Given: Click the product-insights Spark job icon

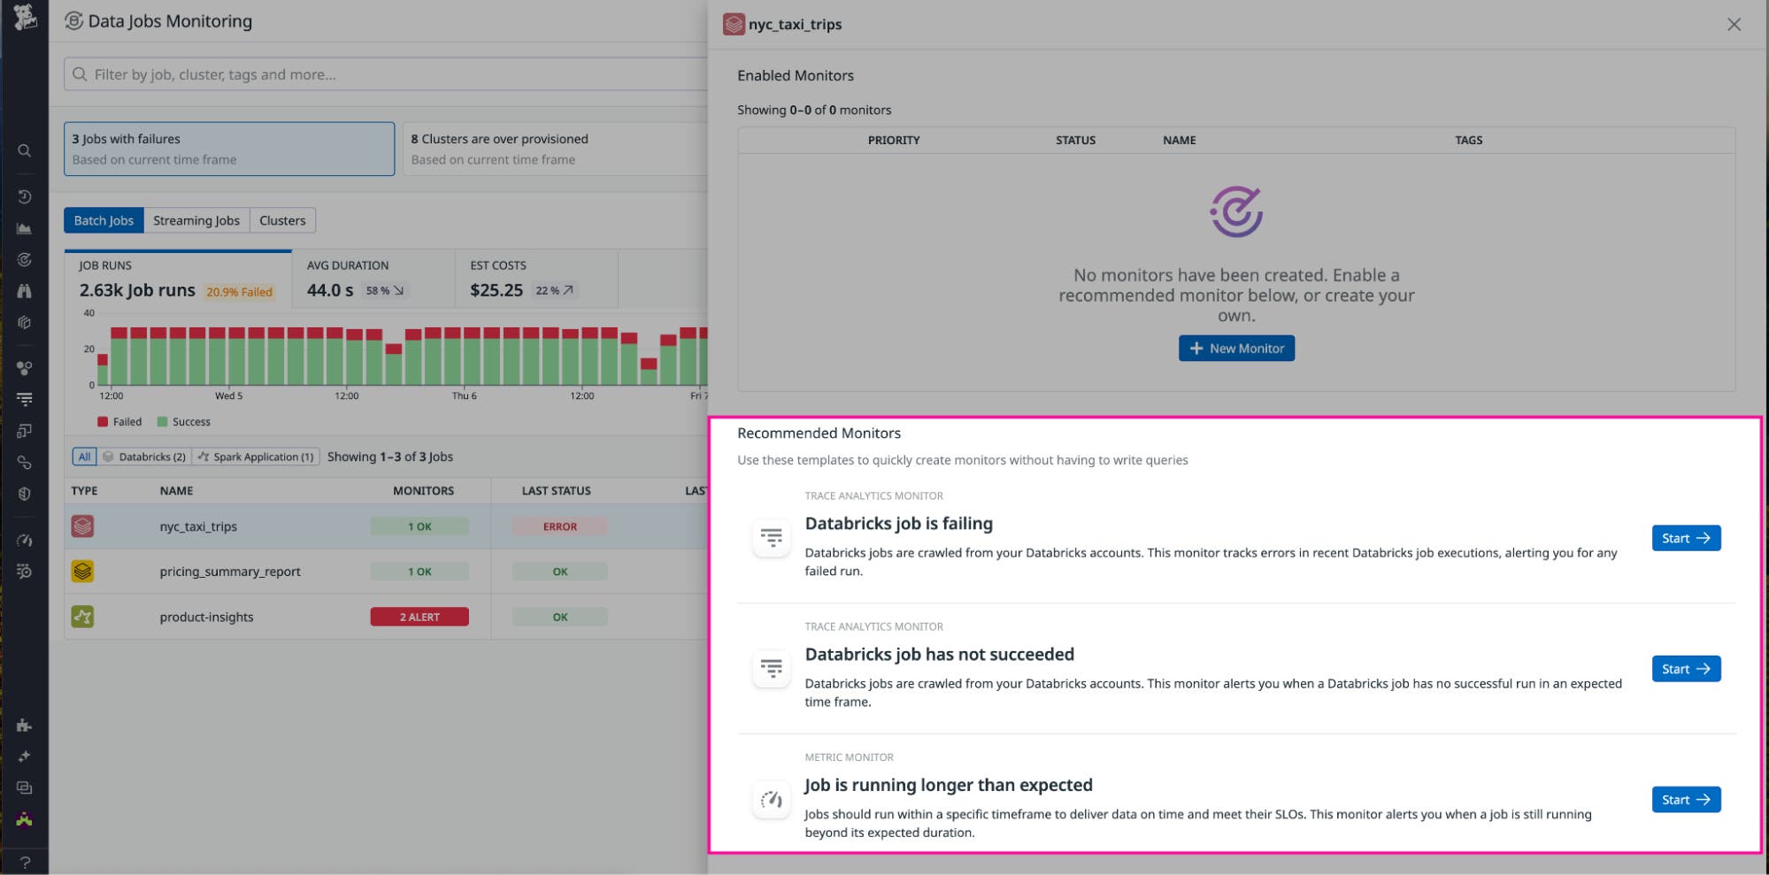Looking at the screenshot, I should coord(82,617).
